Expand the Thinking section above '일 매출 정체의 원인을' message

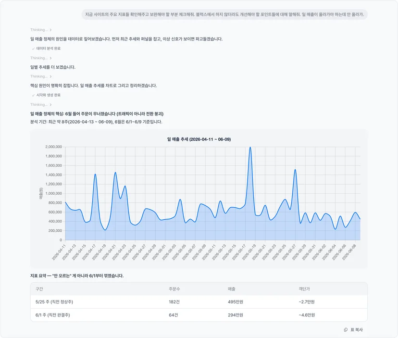41,30
